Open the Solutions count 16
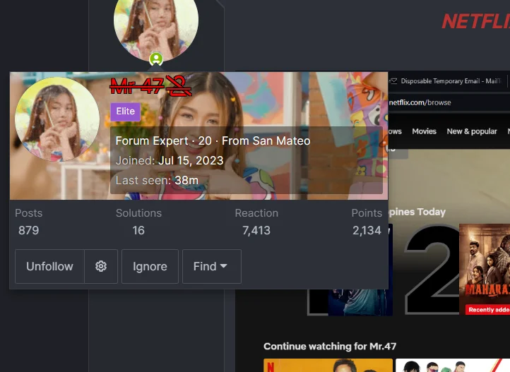The image size is (510, 372). click(138, 230)
